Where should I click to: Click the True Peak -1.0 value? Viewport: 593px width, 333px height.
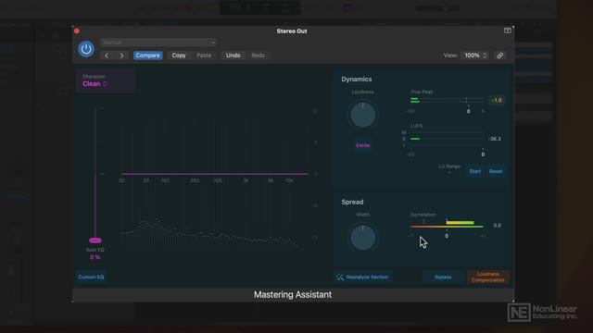[497, 100]
